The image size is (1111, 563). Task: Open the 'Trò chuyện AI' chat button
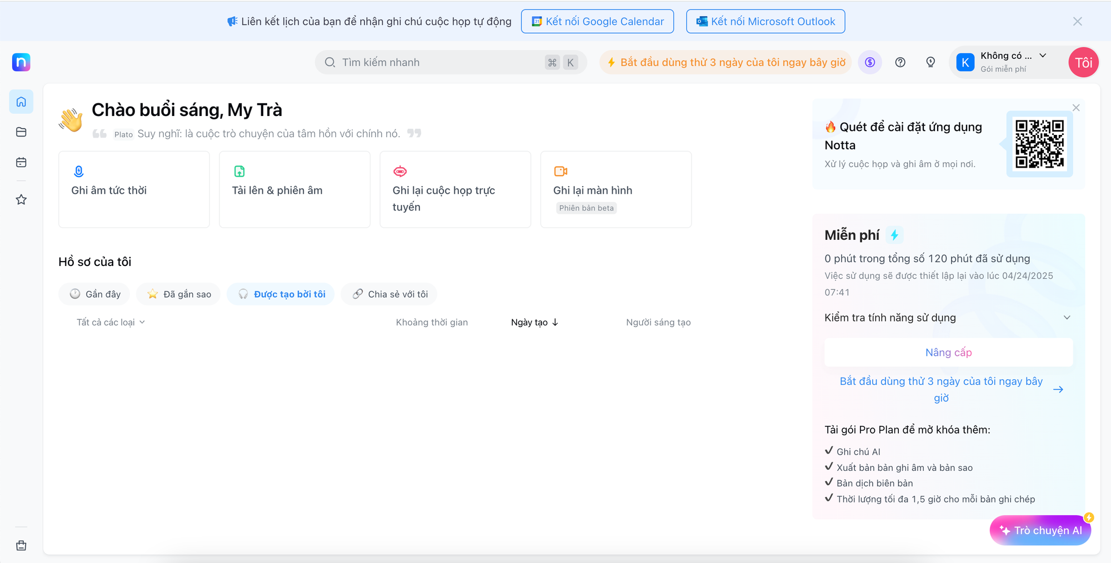(1040, 530)
